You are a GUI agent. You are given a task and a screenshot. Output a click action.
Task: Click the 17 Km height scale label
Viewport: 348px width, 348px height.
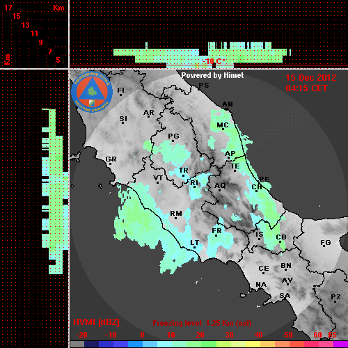(x=8, y=8)
